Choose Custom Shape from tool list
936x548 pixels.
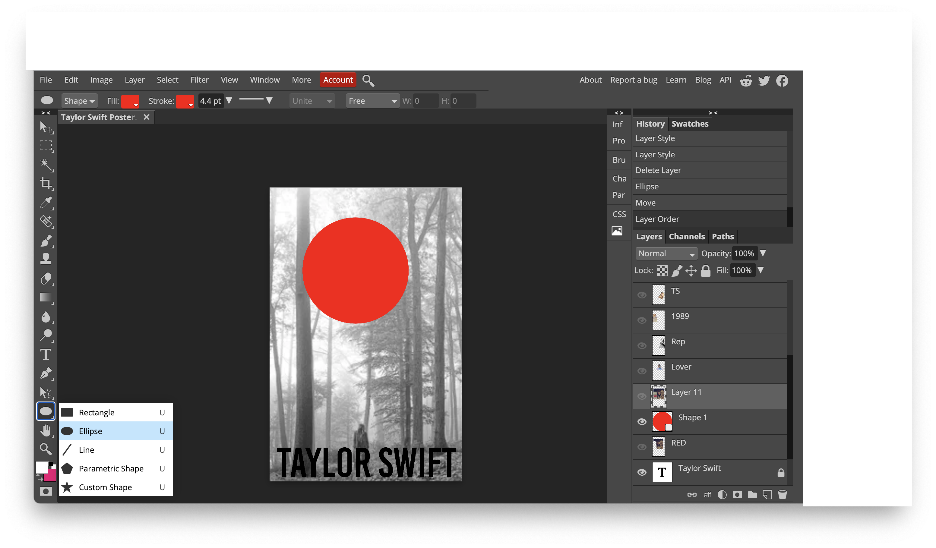coord(116,487)
